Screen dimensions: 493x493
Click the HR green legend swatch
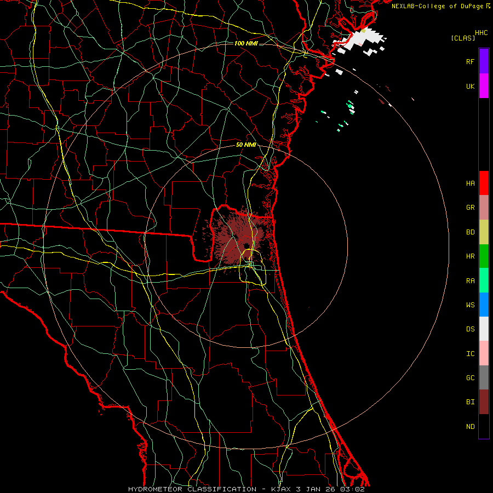484,256
